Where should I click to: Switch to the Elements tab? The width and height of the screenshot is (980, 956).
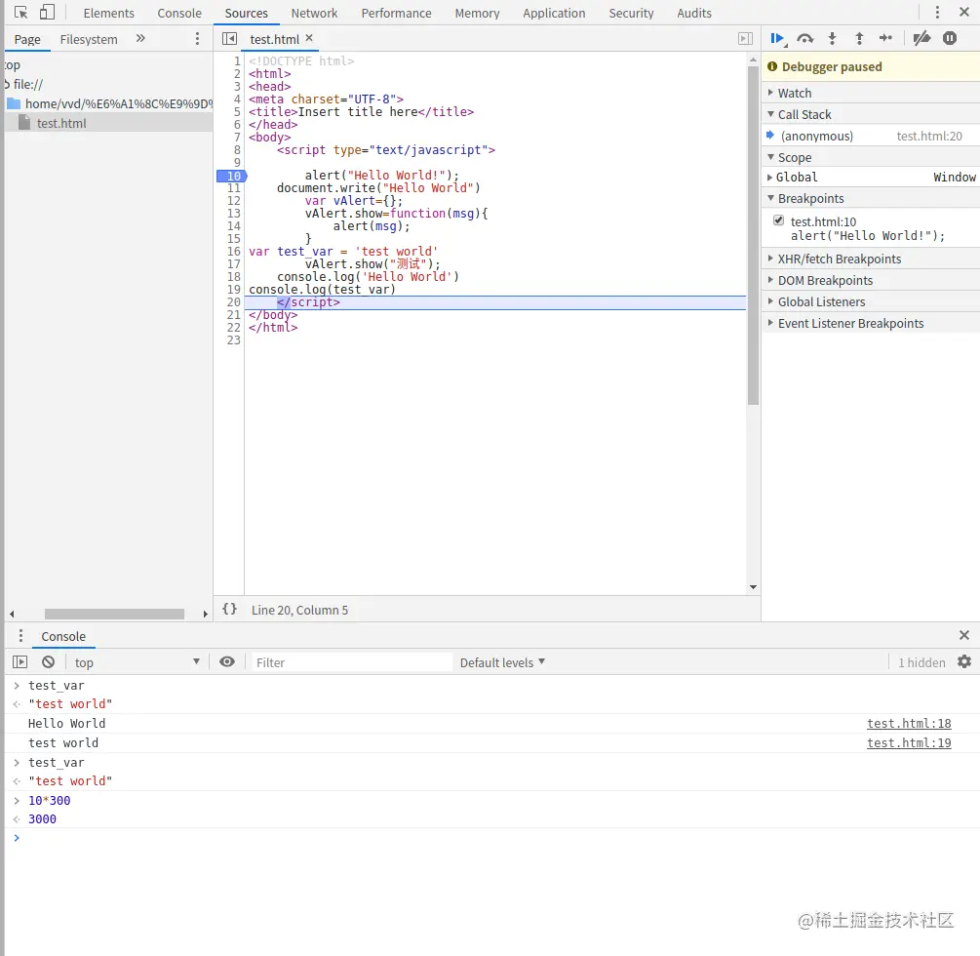[x=109, y=13]
